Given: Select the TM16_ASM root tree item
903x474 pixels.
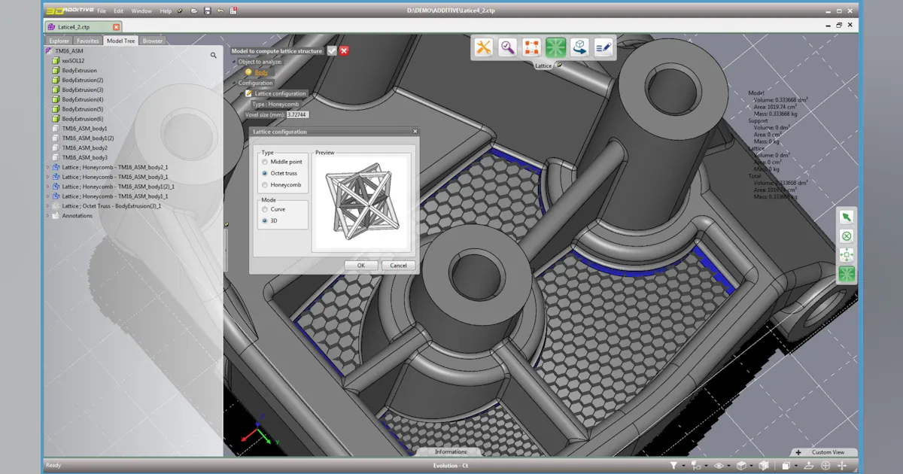Looking at the screenshot, I should (69, 50).
